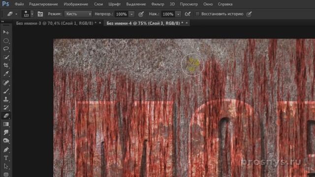This screenshot has height=177, width=315.
Task: Select the Quick Selection tool
Action: (x=6, y=57)
